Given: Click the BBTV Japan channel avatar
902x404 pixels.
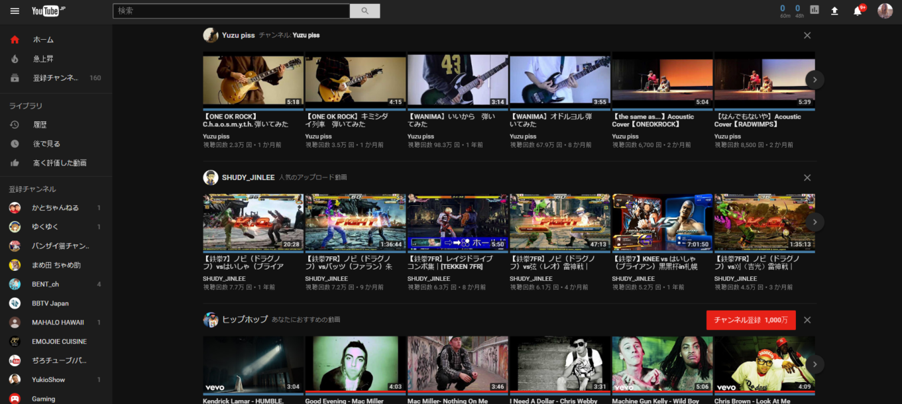Looking at the screenshot, I should coord(15,303).
